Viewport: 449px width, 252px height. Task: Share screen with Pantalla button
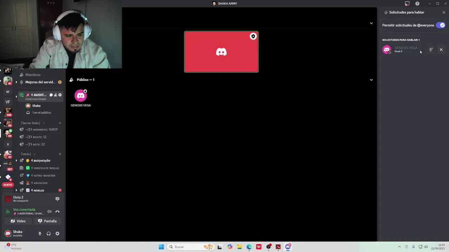point(47,221)
